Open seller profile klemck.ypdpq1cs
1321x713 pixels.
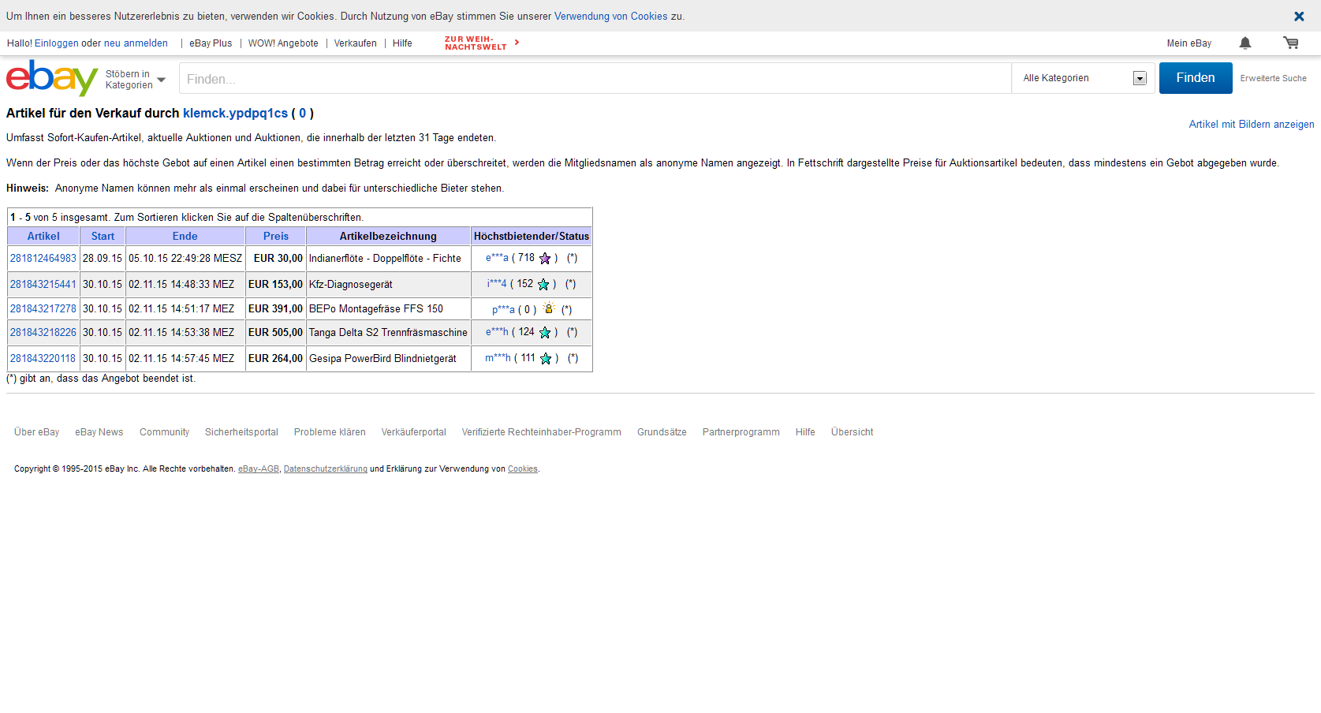(235, 114)
